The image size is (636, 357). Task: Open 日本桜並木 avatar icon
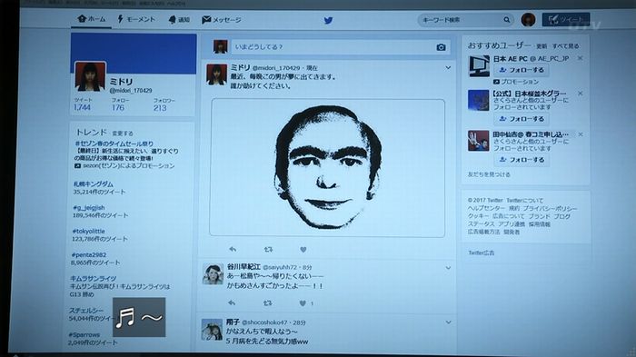[x=478, y=100]
